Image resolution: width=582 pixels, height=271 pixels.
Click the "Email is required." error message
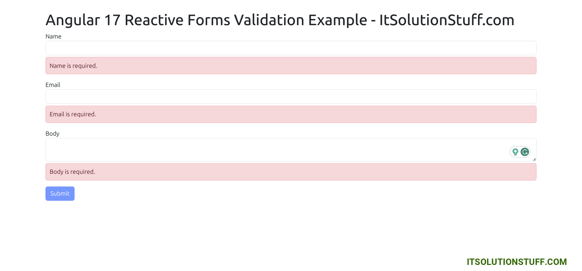click(291, 114)
